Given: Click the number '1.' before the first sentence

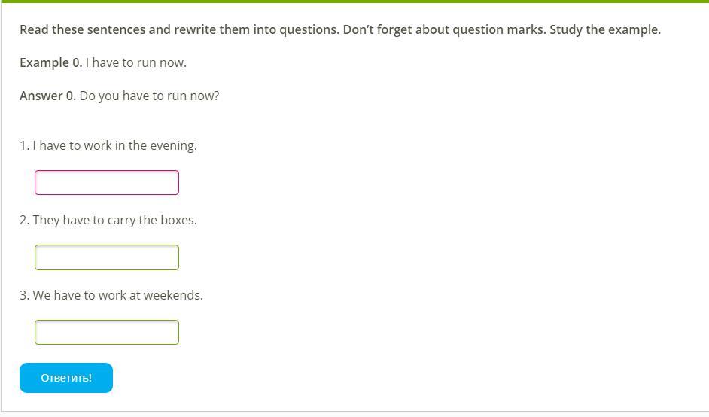Looking at the screenshot, I should 24,146.
